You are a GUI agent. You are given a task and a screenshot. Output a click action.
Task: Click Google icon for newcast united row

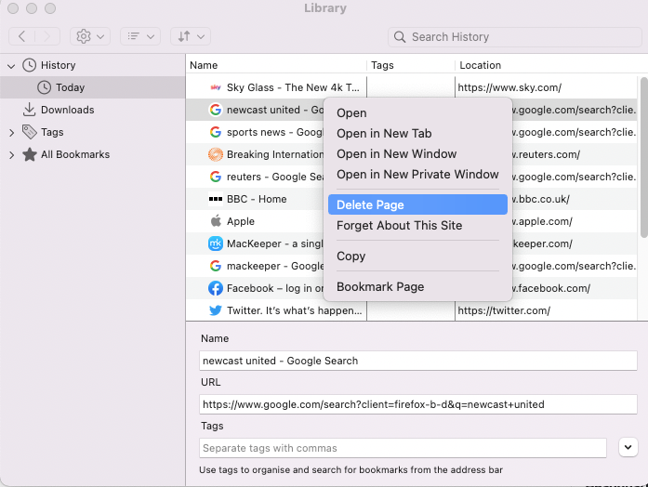[216, 110]
